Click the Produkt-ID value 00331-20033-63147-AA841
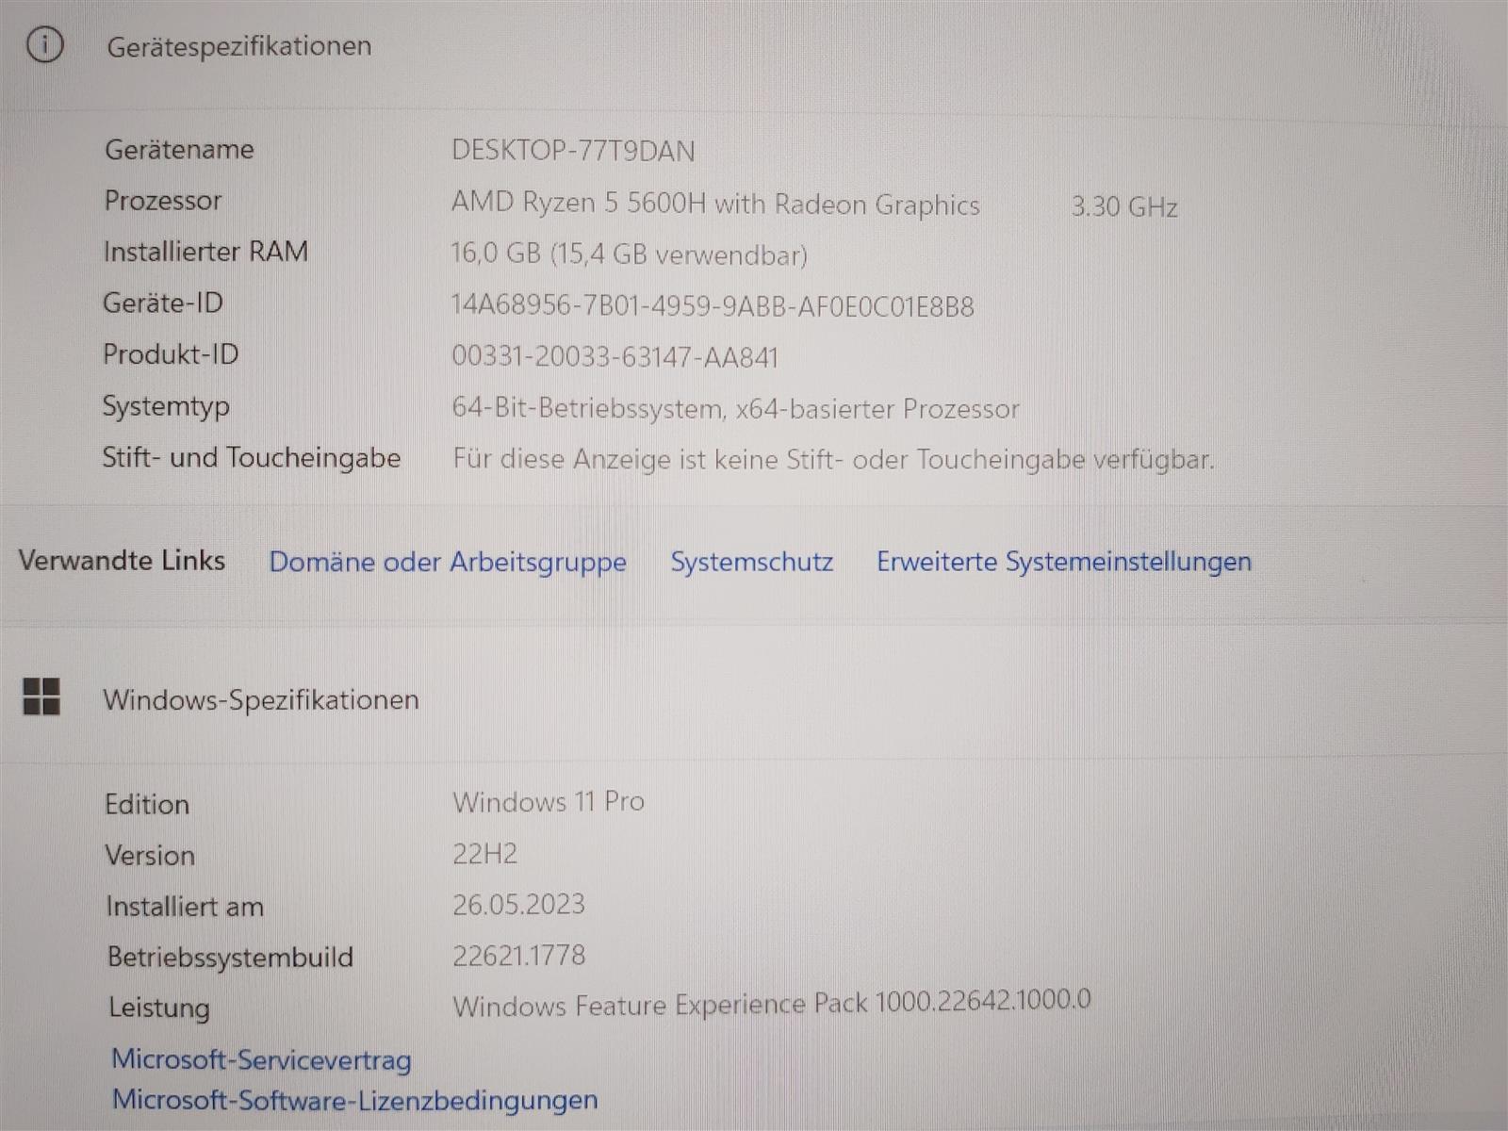Image resolution: width=1508 pixels, height=1131 pixels. [x=615, y=357]
